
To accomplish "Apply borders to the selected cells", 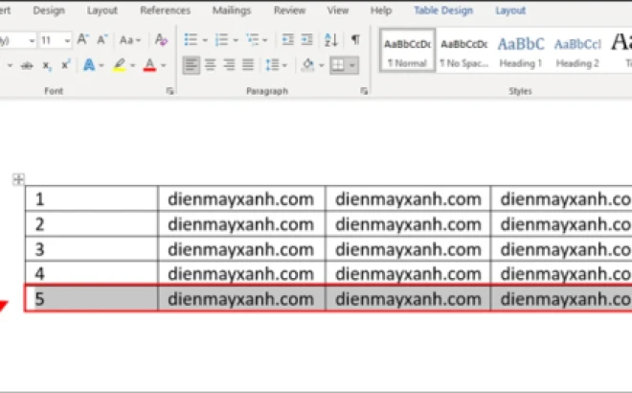I will click(x=338, y=65).
